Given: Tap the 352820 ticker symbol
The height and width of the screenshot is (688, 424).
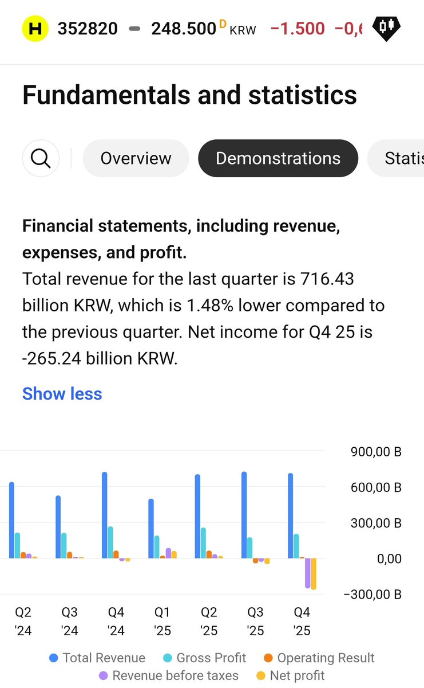Looking at the screenshot, I should pos(88,28).
